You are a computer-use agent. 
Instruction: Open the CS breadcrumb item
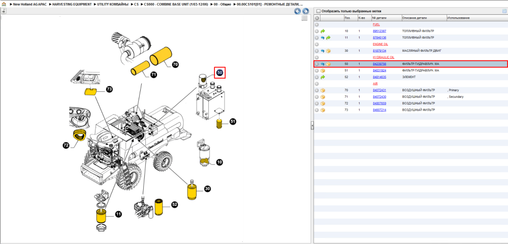pyautogui.click(x=136, y=5)
